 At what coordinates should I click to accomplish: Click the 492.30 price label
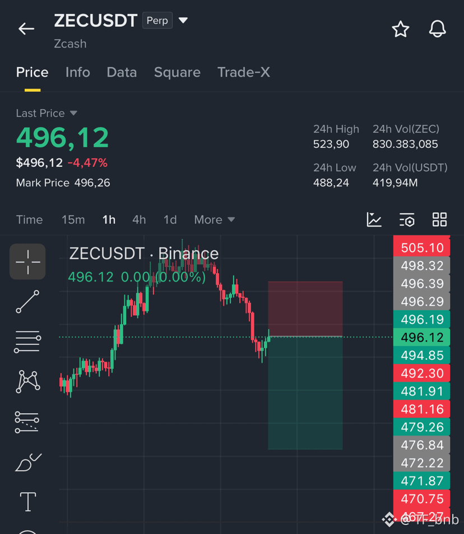(422, 373)
